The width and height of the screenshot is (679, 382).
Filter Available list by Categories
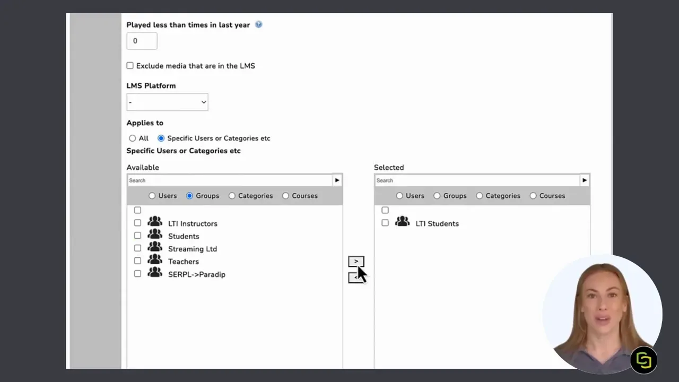tap(232, 196)
